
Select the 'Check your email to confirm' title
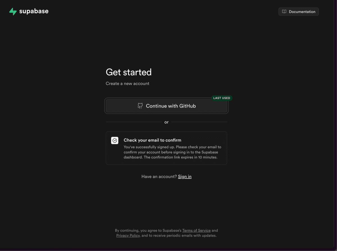[152, 140]
